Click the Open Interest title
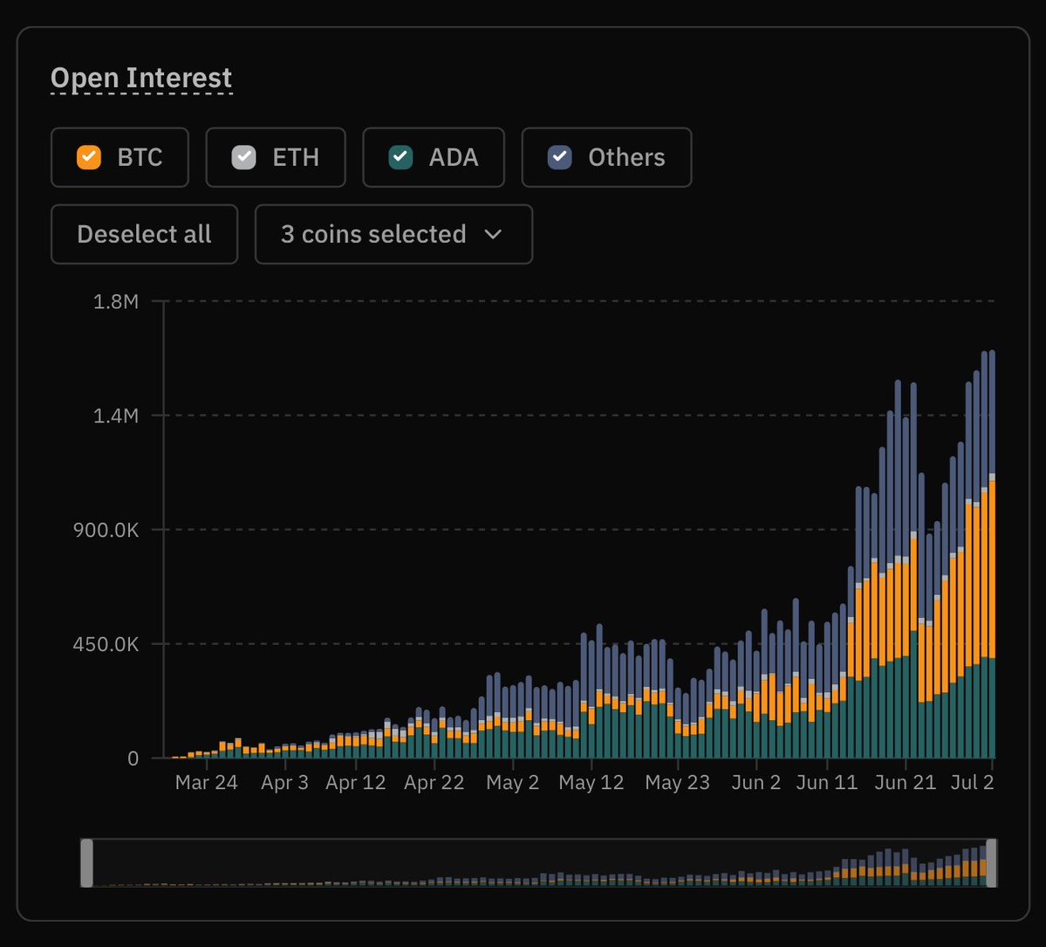The width and height of the screenshot is (1046, 947). click(141, 78)
